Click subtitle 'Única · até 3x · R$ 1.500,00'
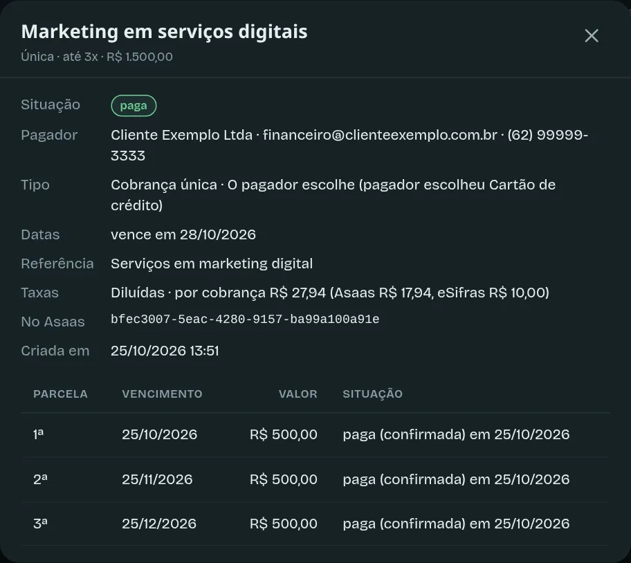The image size is (631, 563). coord(97,57)
